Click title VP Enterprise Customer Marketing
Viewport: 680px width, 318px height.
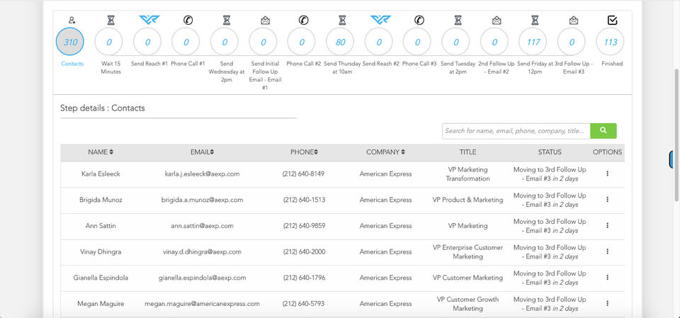click(467, 251)
